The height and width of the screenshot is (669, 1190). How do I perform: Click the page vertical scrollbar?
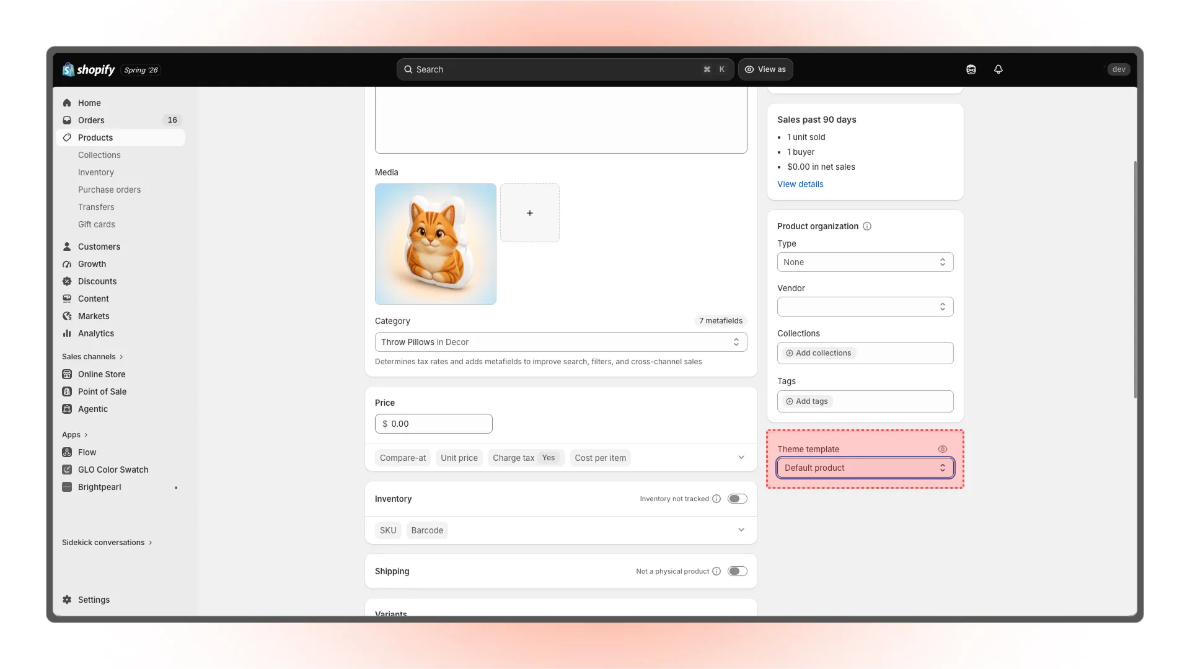[x=1135, y=280]
